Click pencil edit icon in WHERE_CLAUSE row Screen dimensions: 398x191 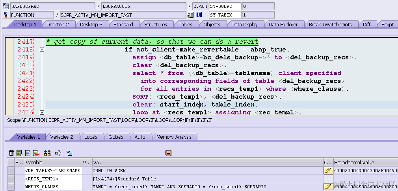pos(328,187)
